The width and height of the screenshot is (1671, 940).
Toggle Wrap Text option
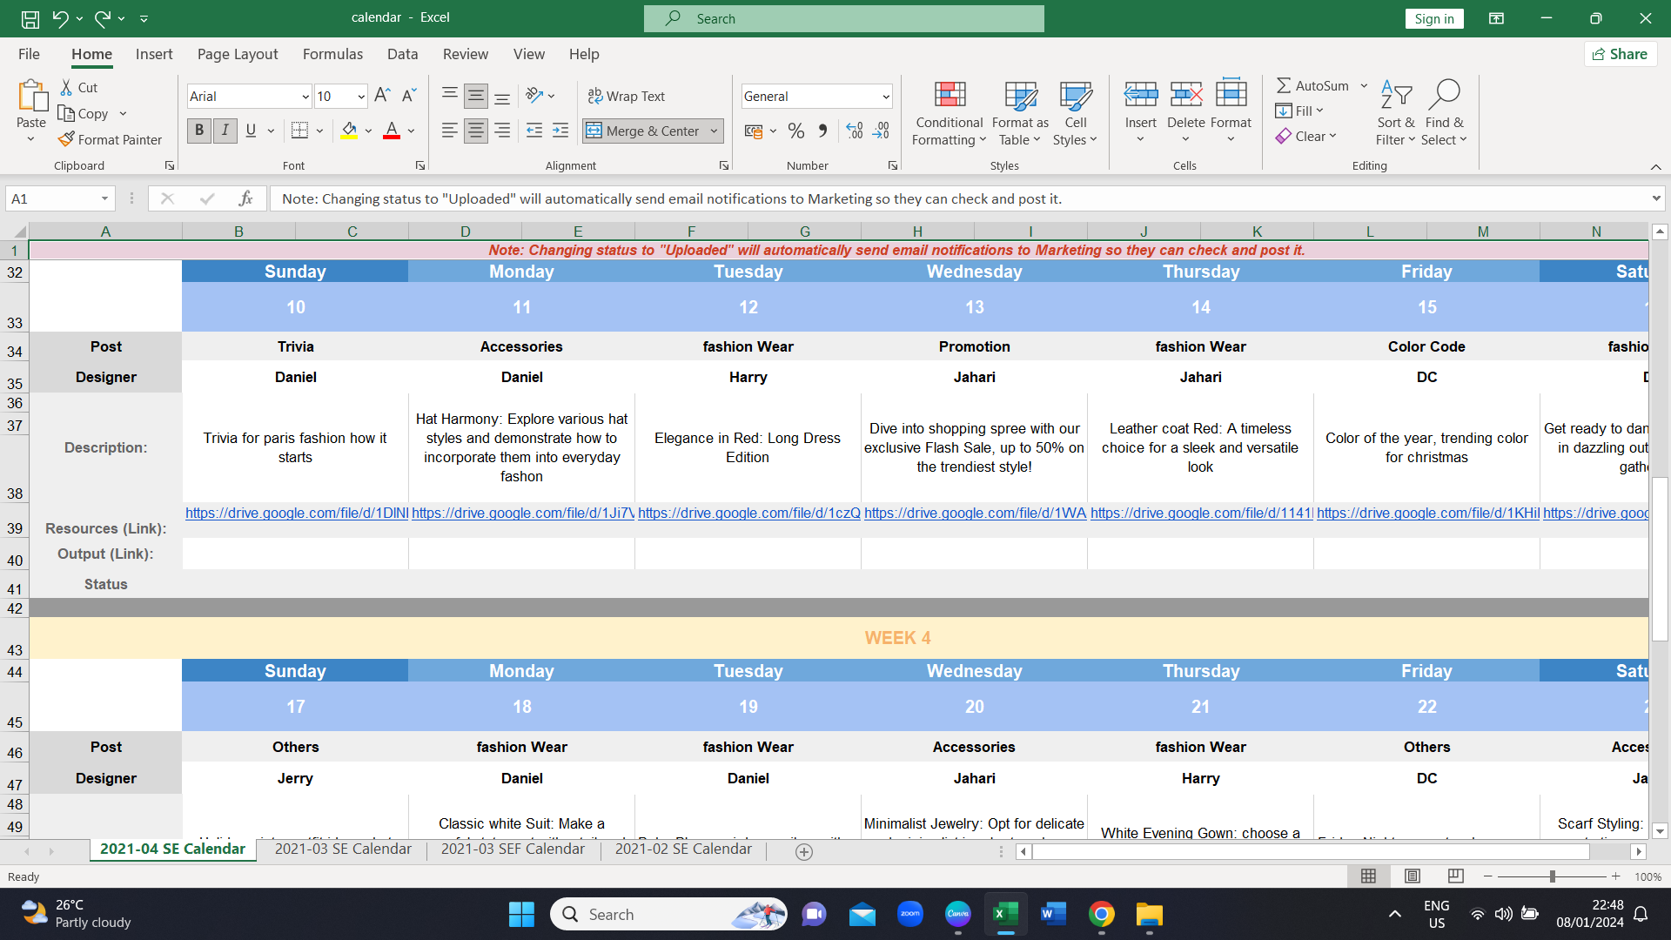pos(627,96)
